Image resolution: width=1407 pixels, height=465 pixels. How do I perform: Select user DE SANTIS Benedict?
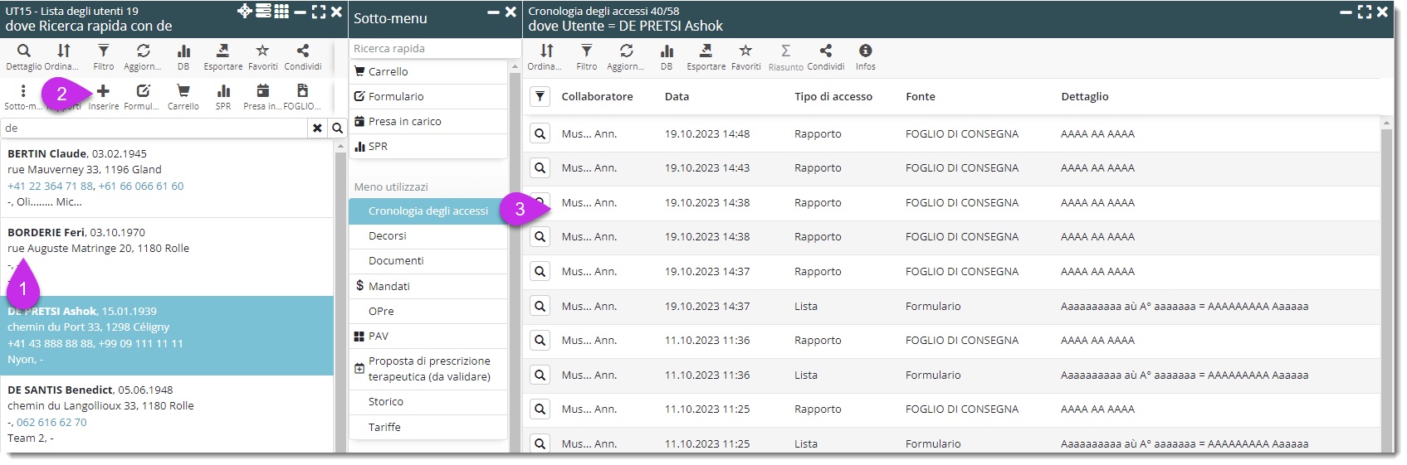pyautogui.click(x=61, y=390)
